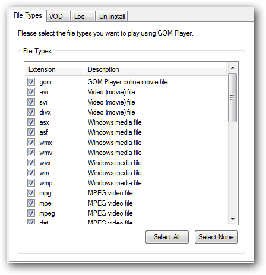Screen dimensions: 266x275
Task: Sort by the Description column header
Action: click(156, 69)
